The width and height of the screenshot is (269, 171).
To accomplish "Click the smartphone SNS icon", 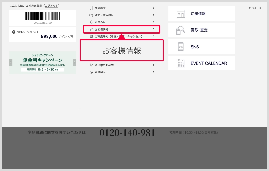I will (x=181, y=47).
